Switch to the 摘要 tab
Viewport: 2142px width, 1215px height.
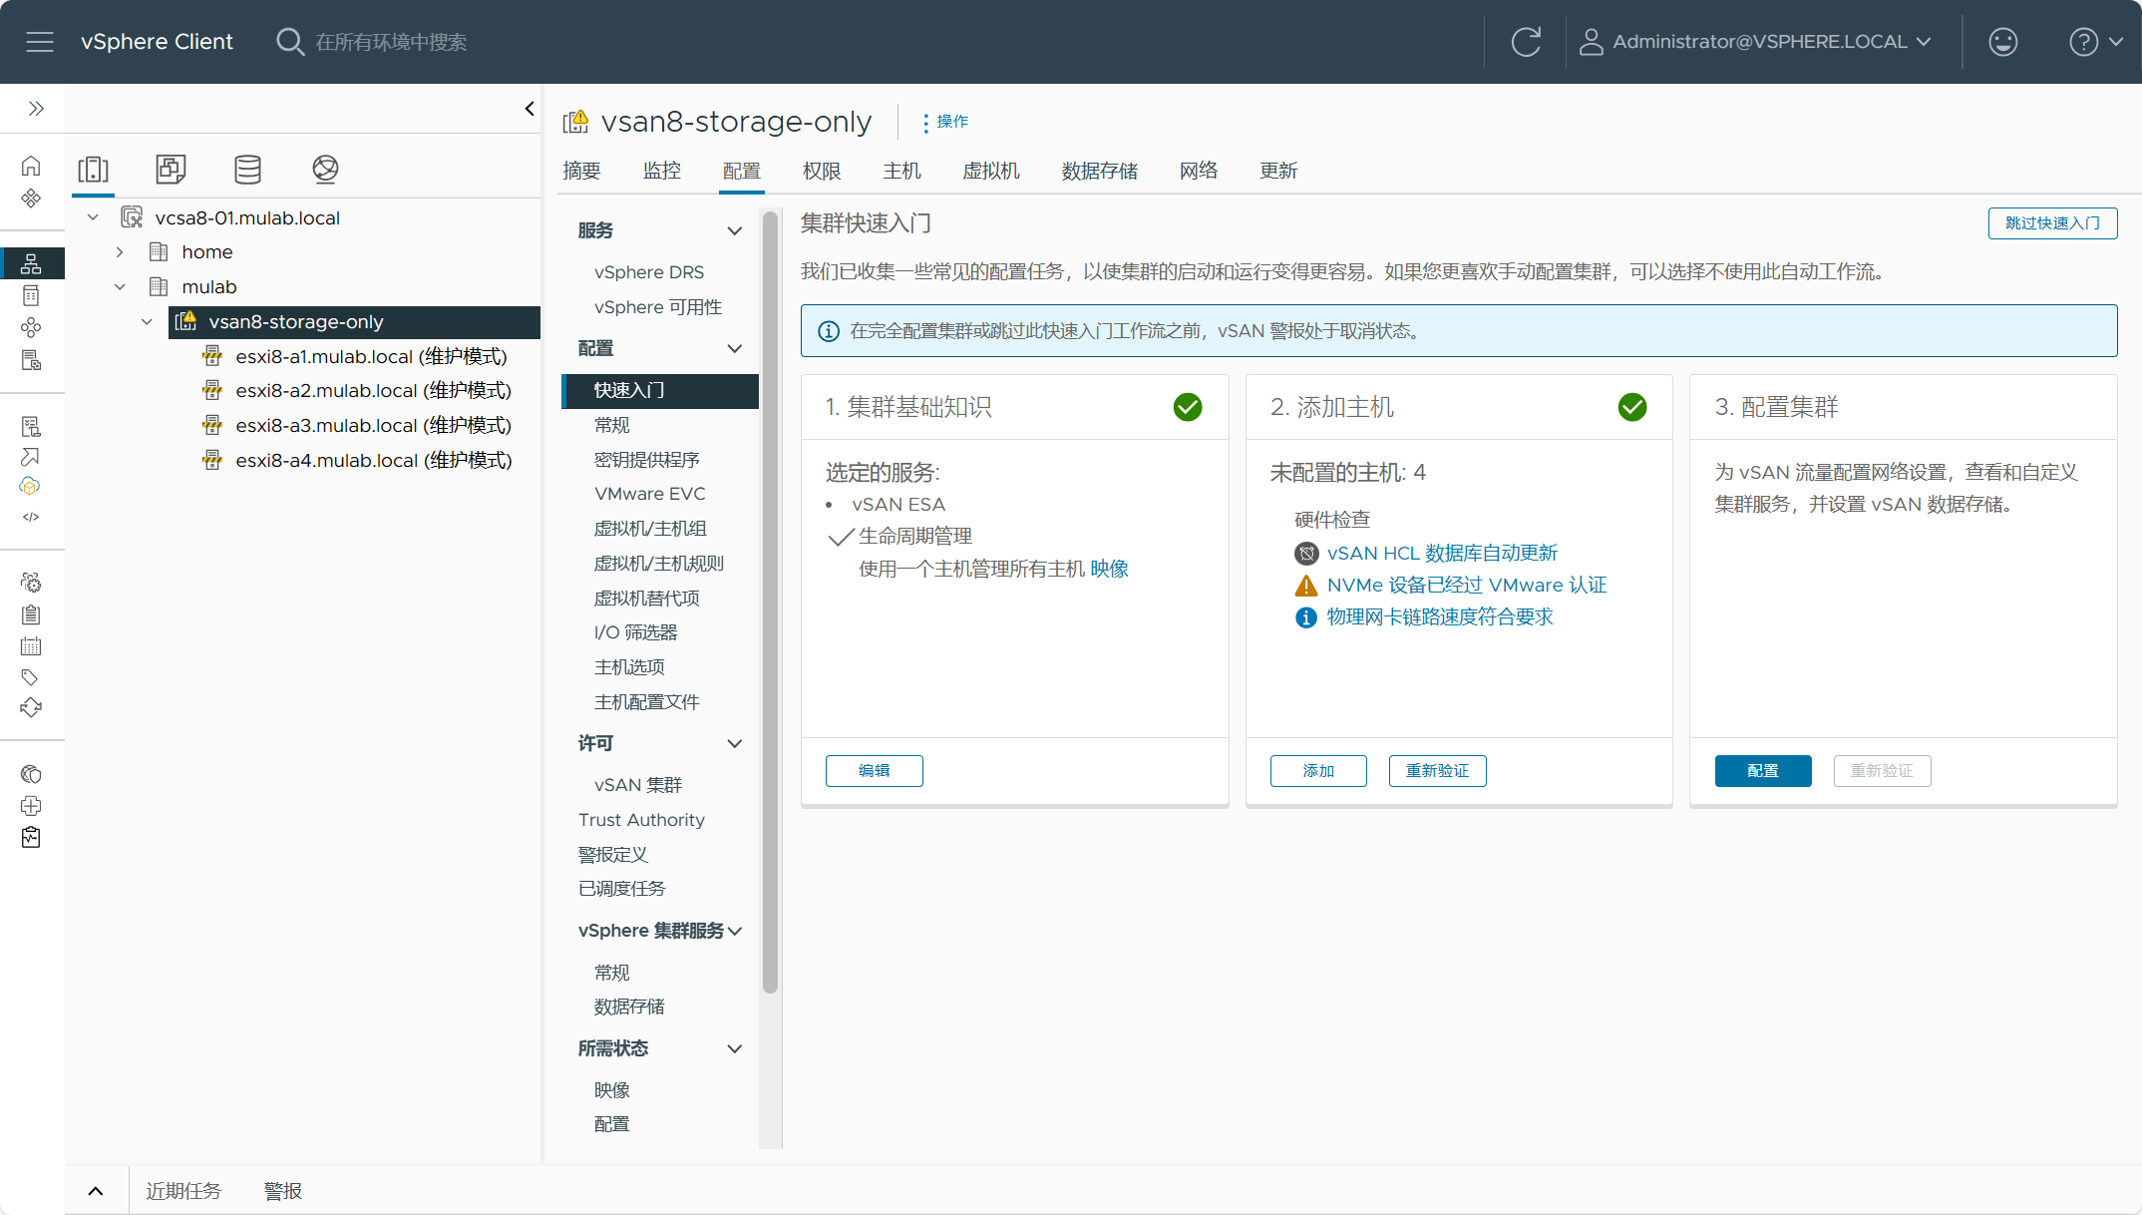pyautogui.click(x=581, y=171)
